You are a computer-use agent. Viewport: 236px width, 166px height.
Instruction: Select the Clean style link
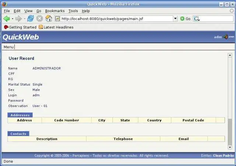tap(218, 156)
